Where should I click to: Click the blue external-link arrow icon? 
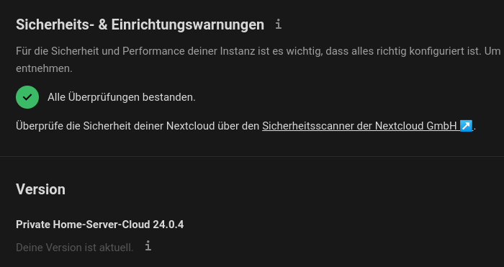click(x=466, y=126)
